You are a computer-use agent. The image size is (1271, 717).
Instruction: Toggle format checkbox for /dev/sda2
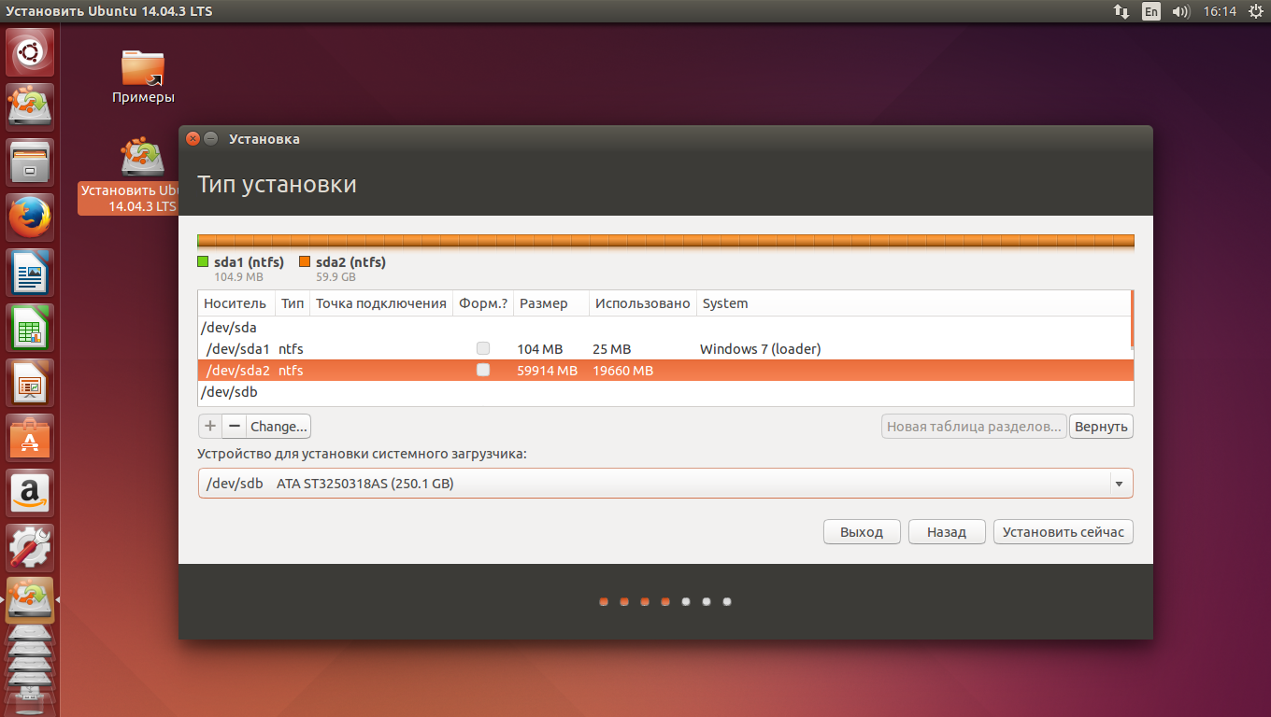[x=483, y=370]
